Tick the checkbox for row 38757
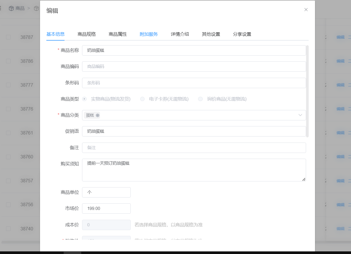Viewport: 351px width, 254px height. coord(8,181)
